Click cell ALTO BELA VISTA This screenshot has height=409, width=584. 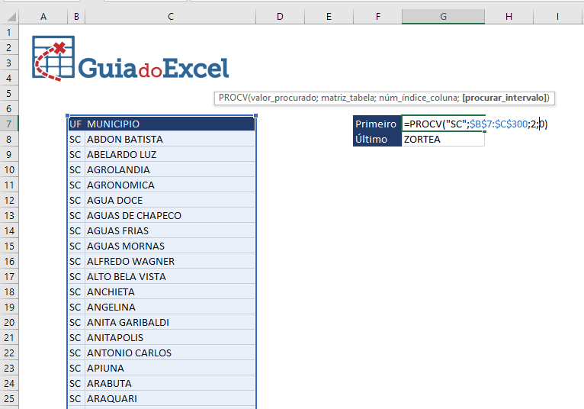point(170,277)
